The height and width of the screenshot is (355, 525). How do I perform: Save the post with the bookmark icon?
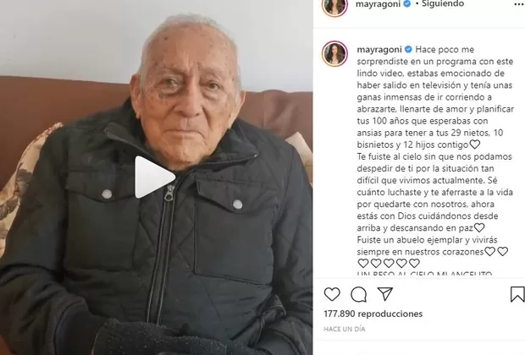pos(517,294)
